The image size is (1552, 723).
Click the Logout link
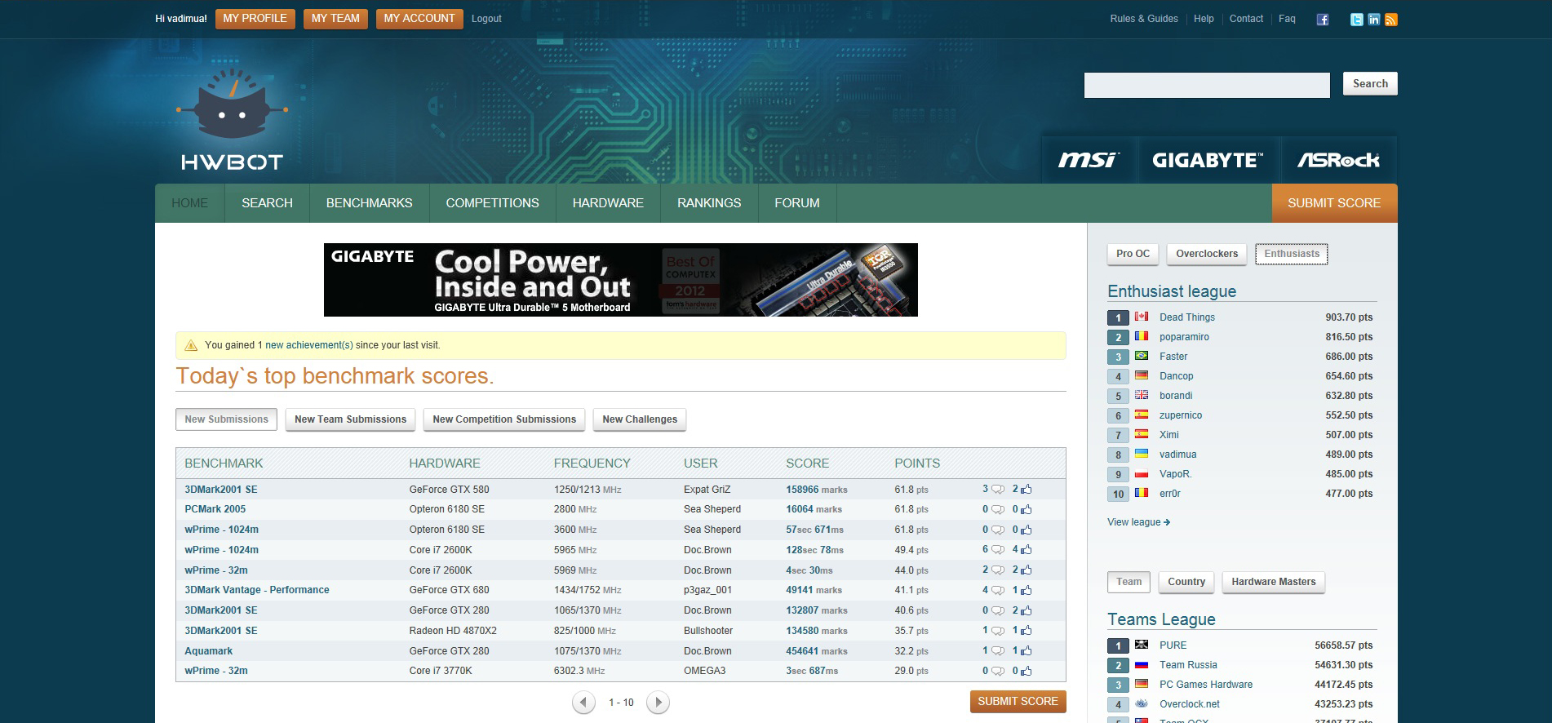(486, 19)
